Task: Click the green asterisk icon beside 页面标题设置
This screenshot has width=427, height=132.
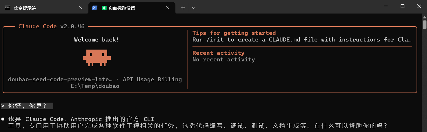Action: (x=104, y=8)
